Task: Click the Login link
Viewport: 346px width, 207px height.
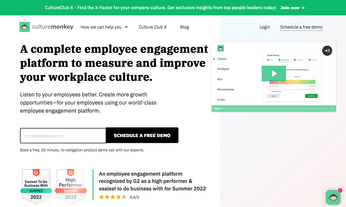Action: (x=265, y=27)
